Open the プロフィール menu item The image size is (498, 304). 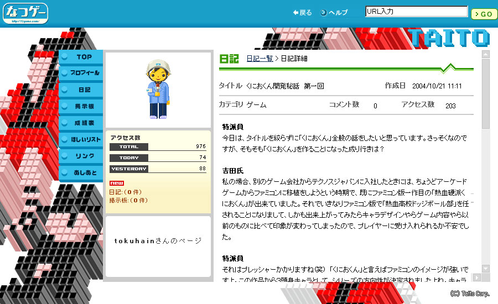pyautogui.click(x=81, y=73)
